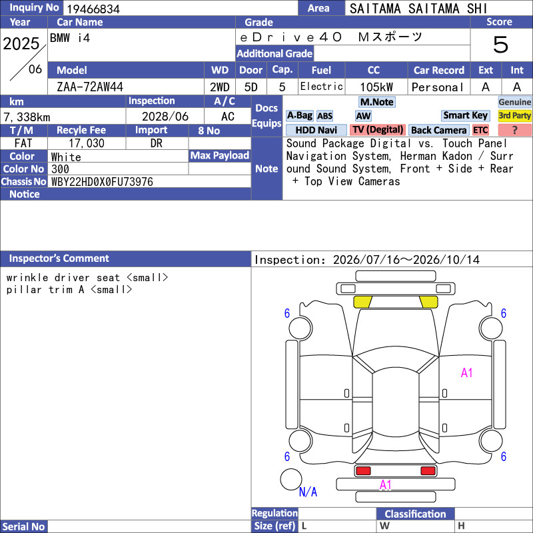Click the A-Bag equipment badge
Screen dimensions: 533x533
299,116
